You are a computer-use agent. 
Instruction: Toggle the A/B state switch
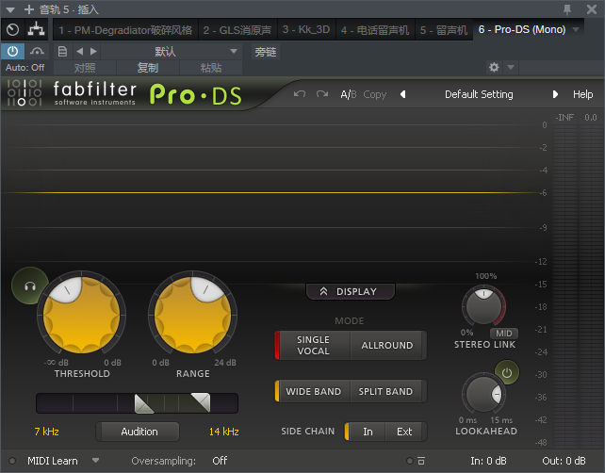click(x=349, y=94)
